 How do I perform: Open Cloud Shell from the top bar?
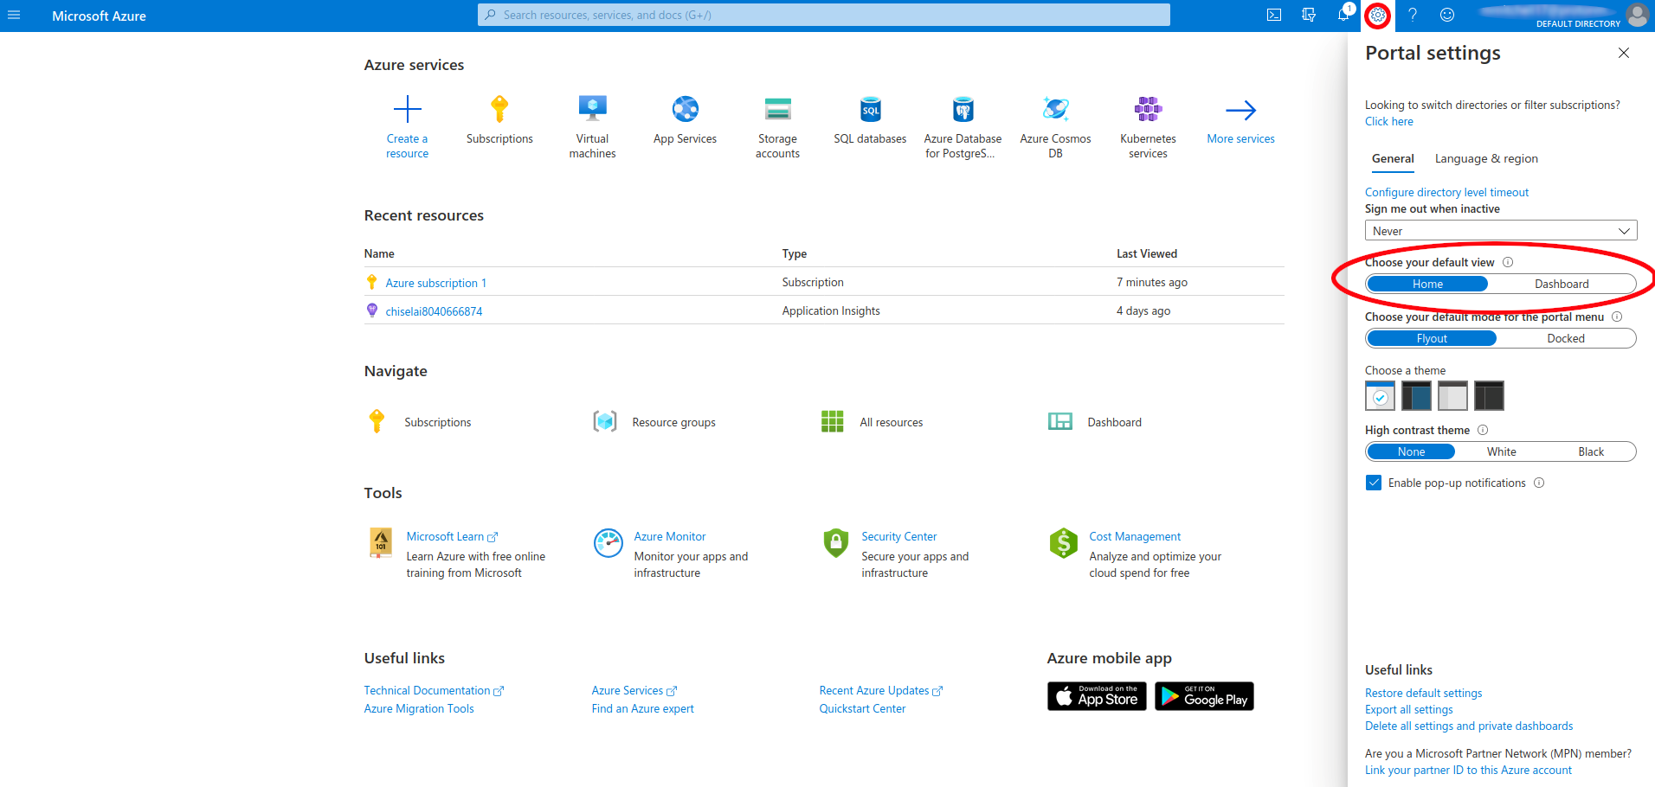pos(1274,15)
